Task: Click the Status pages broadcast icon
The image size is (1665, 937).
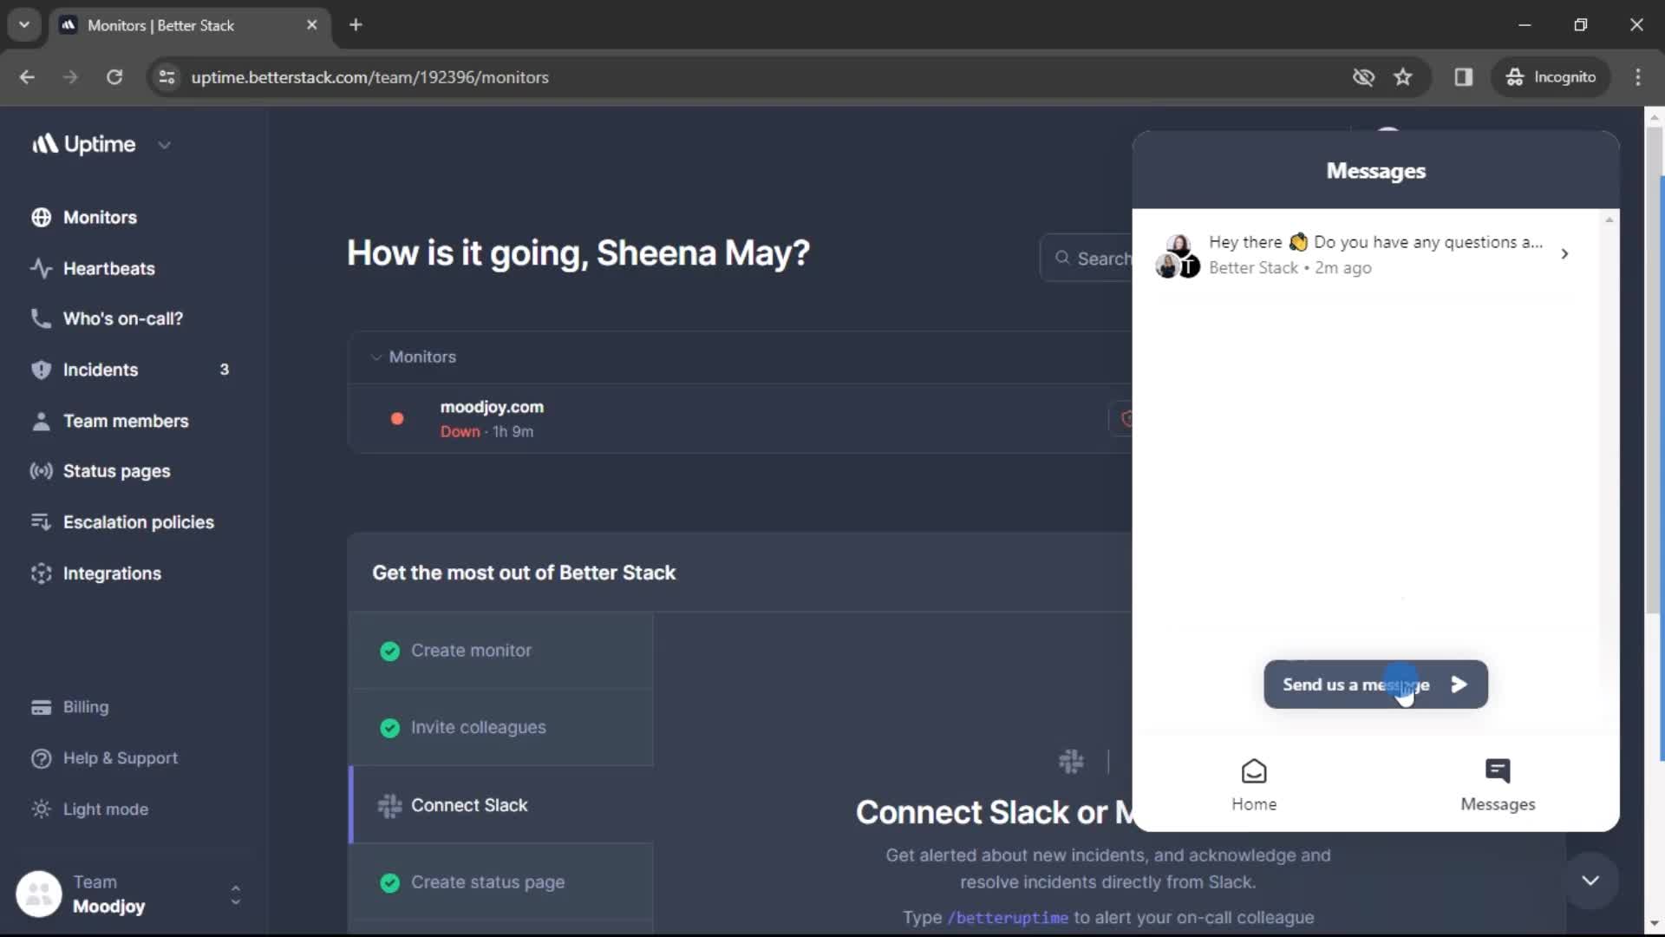Action: point(41,471)
